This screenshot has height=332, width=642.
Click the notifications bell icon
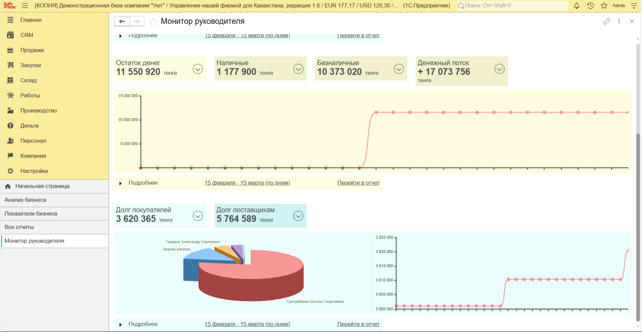[576, 5]
